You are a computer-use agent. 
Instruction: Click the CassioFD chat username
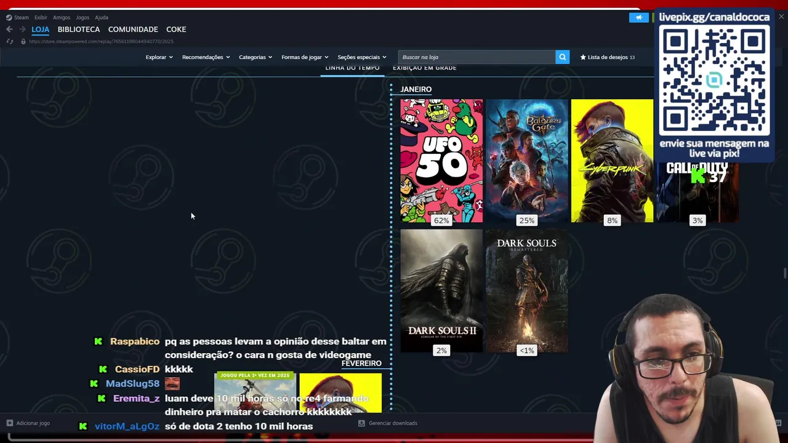pyautogui.click(x=137, y=369)
